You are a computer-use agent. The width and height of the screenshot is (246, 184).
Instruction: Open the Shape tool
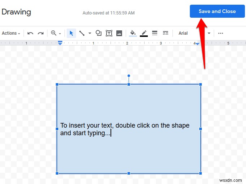point(99,33)
